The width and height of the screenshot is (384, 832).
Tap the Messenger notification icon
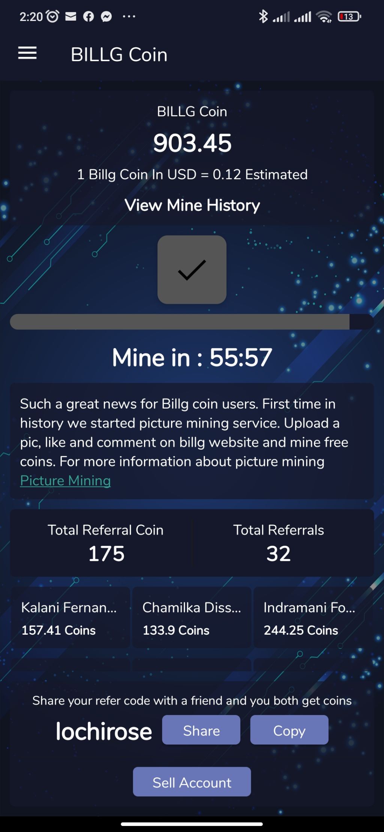[106, 16]
